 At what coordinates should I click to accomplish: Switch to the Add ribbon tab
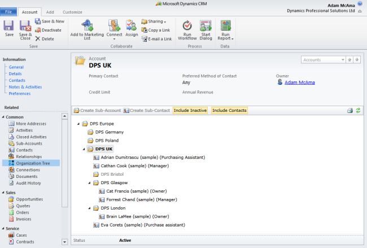point(50,12)
